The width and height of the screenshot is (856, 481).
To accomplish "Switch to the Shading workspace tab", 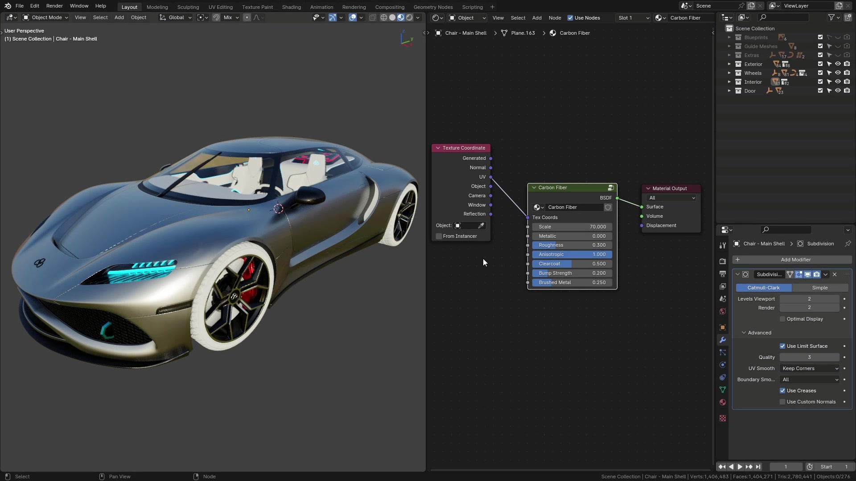I will click(x=291, y=7).
